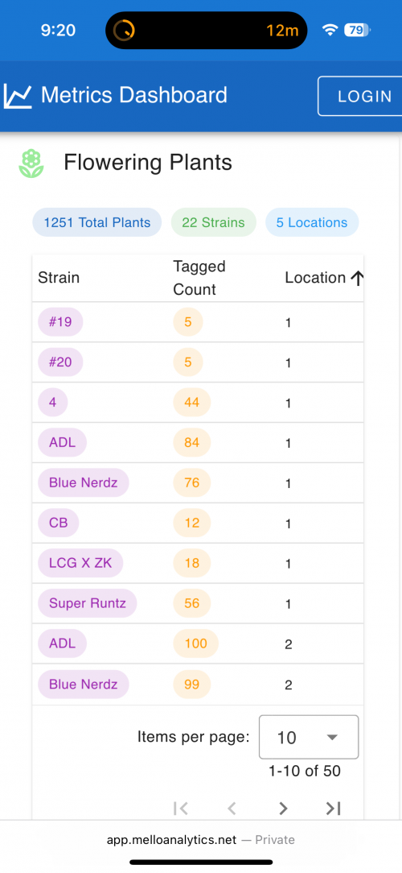Toggle sort direction arrow next to Location
Screen dimensions: 402x873
(x=357, y=278)
